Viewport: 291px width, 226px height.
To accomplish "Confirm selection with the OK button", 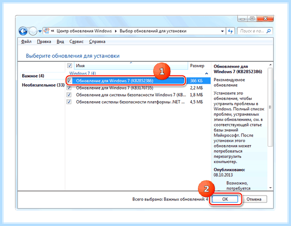I will 225,199.
